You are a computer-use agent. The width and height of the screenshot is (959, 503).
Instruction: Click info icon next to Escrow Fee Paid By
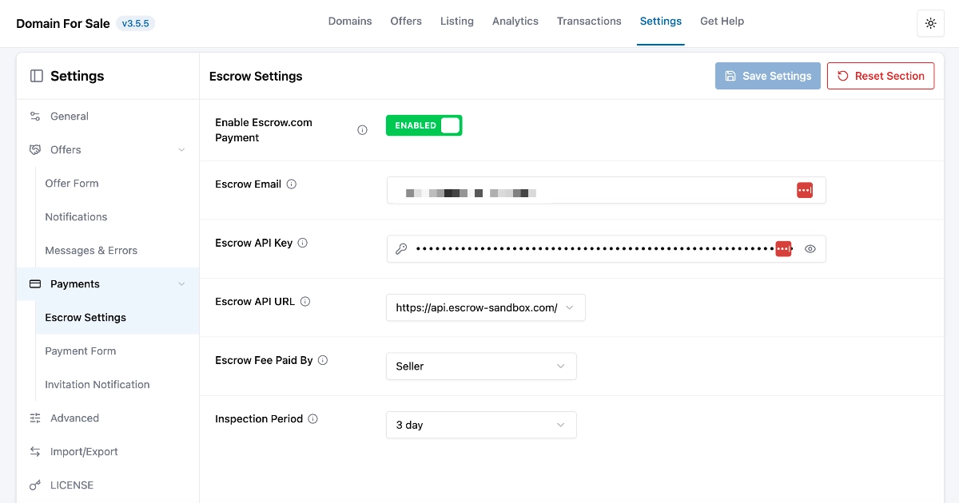pyautogui.click(x=323, y=361)
